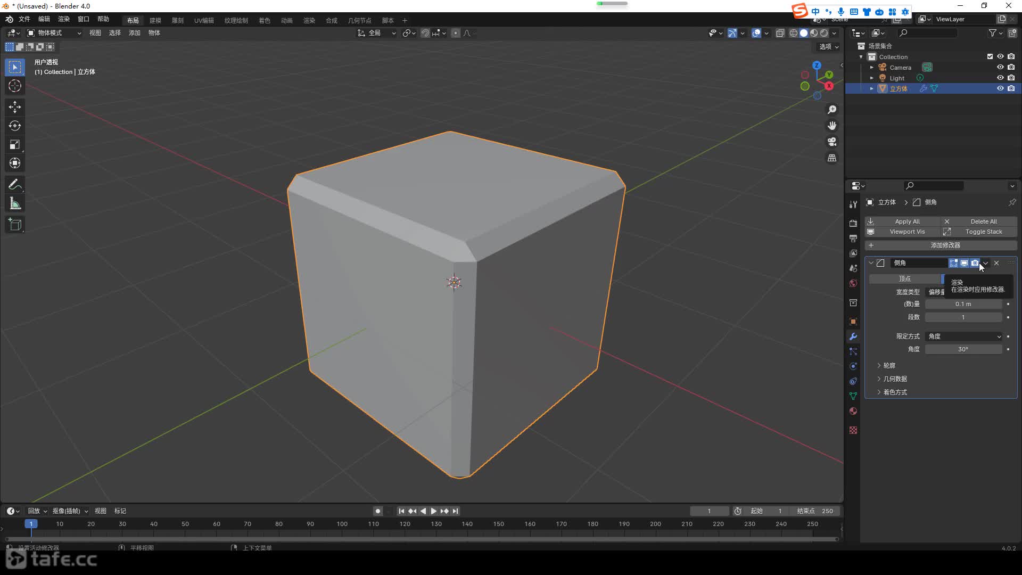Expand the 轮廓 subpanel

pos(879,366)
